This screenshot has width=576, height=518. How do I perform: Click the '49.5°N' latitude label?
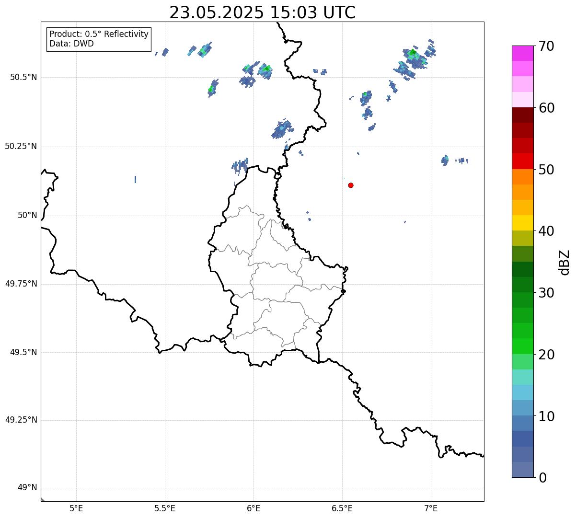coord(23,352)
